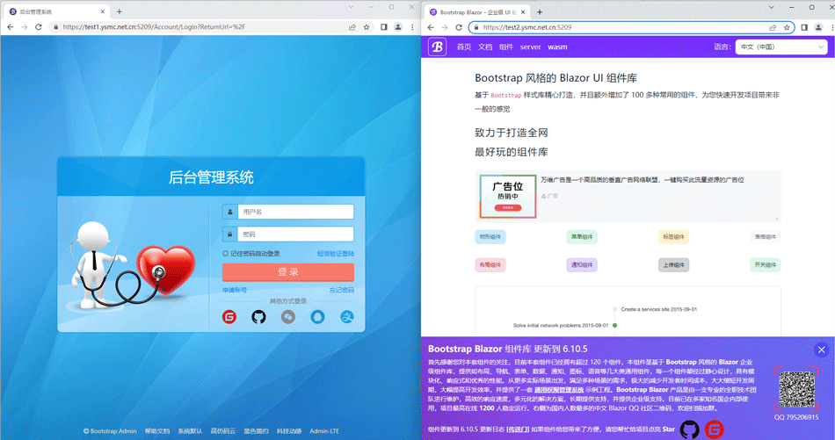Toggle side panel in left browser window

(x=384, y=26)
